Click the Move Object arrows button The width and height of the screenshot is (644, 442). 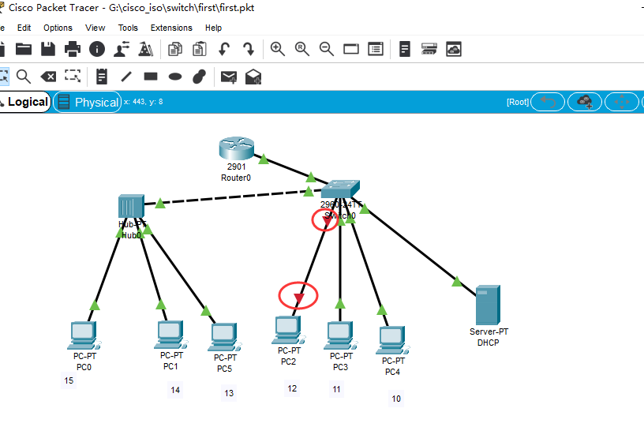pos(621,102)
